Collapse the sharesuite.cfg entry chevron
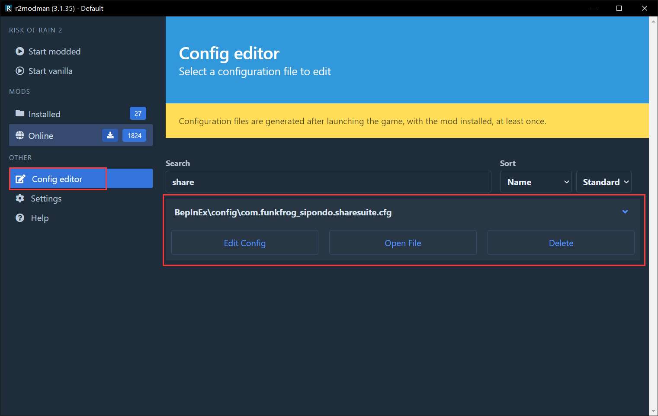Viewport: 658px width, 416px height. coord(625,212)
